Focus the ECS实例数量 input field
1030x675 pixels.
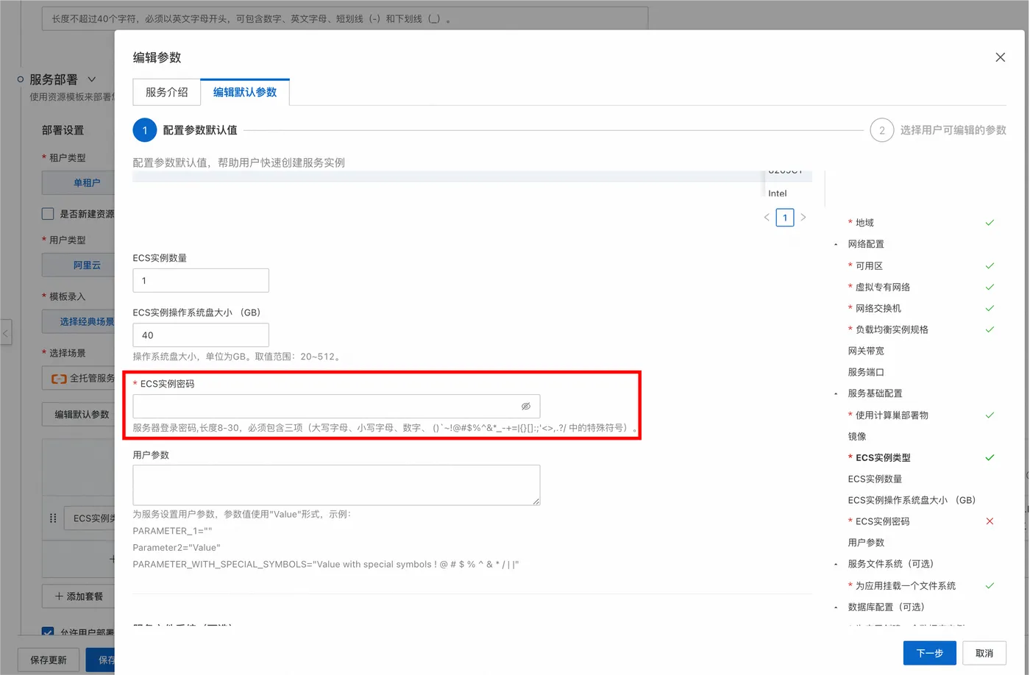point(201,280)
